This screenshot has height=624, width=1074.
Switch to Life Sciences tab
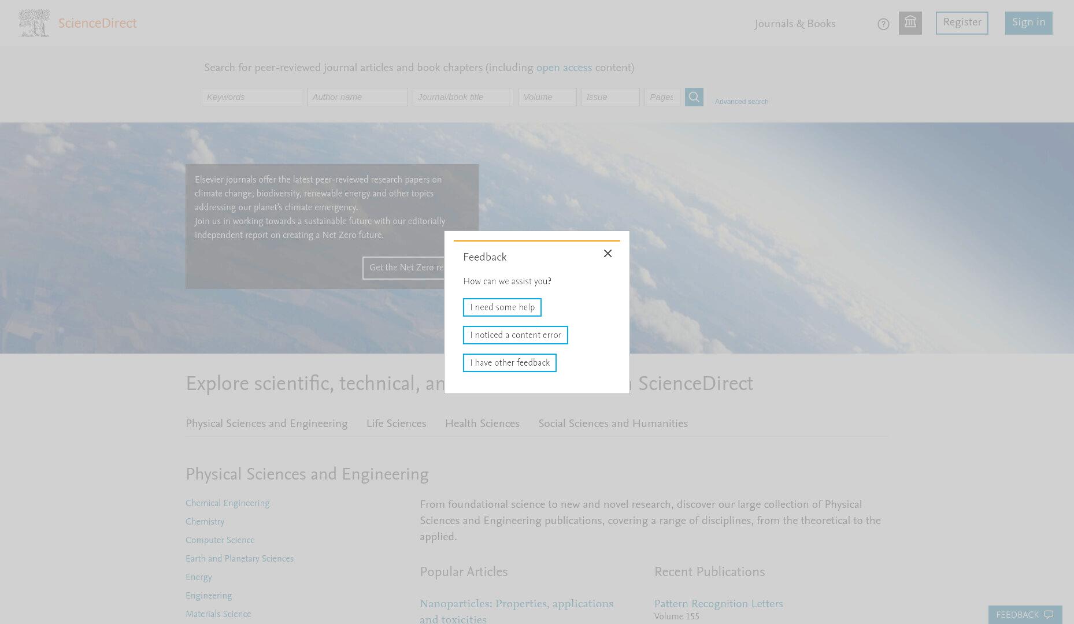coord(397,424)
